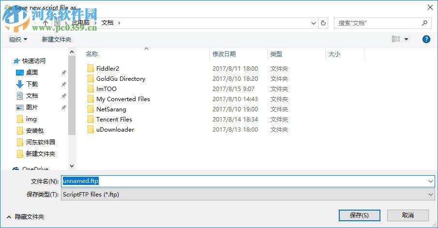Viewport: 438px width, 228px height.
Task: Click the view layout icon
Action: tap(396, 39)
